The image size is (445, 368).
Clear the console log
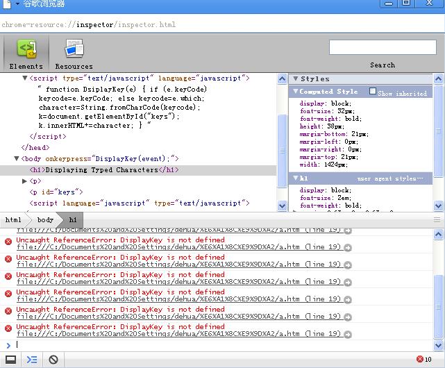(53, 360)
